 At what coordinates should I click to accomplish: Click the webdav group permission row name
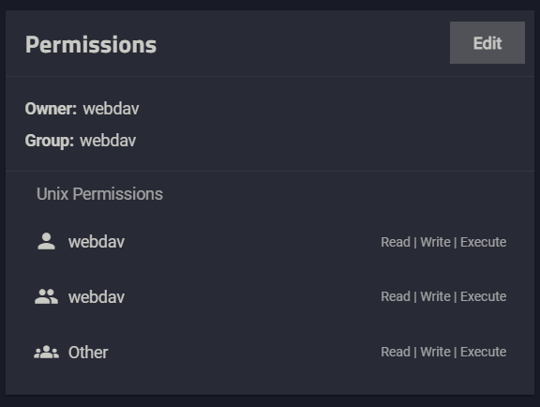pos(97,296)
